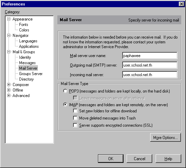Go to Groups Server settings
Screen dimensions: 186x168
(31, 74)
